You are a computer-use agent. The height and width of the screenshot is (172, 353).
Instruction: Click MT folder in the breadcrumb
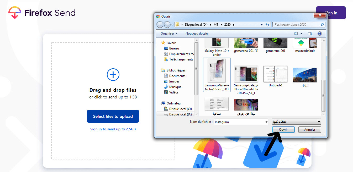pos(216,25)
